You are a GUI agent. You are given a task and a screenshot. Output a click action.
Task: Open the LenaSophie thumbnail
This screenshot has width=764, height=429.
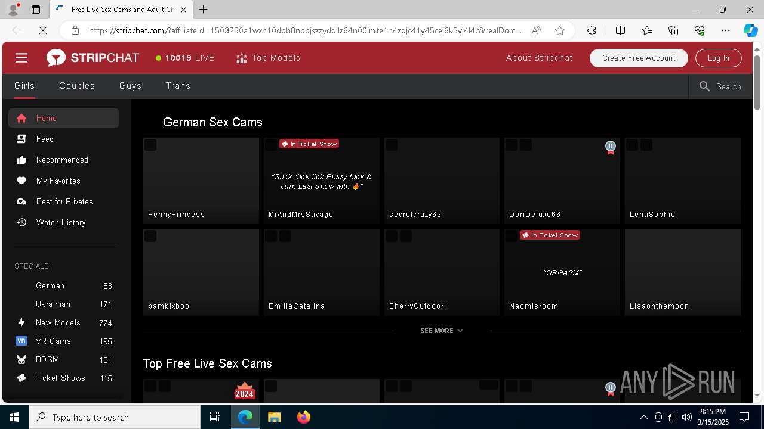[683, 181]
